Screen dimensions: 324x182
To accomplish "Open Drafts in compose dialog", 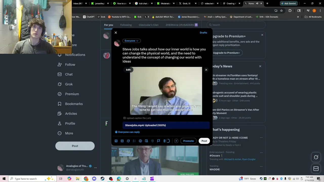I will tap(203, 33).
